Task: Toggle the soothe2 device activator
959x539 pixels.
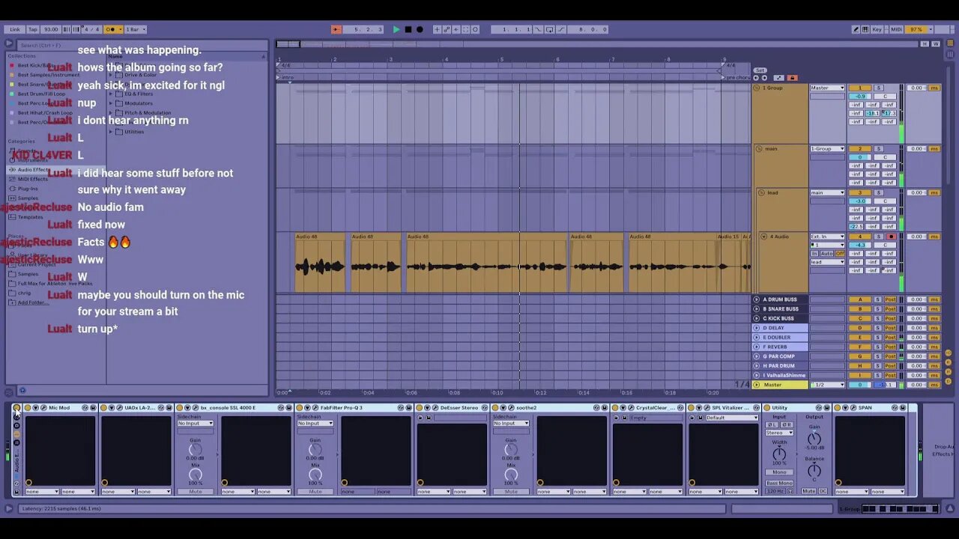Action: point(495,408)
